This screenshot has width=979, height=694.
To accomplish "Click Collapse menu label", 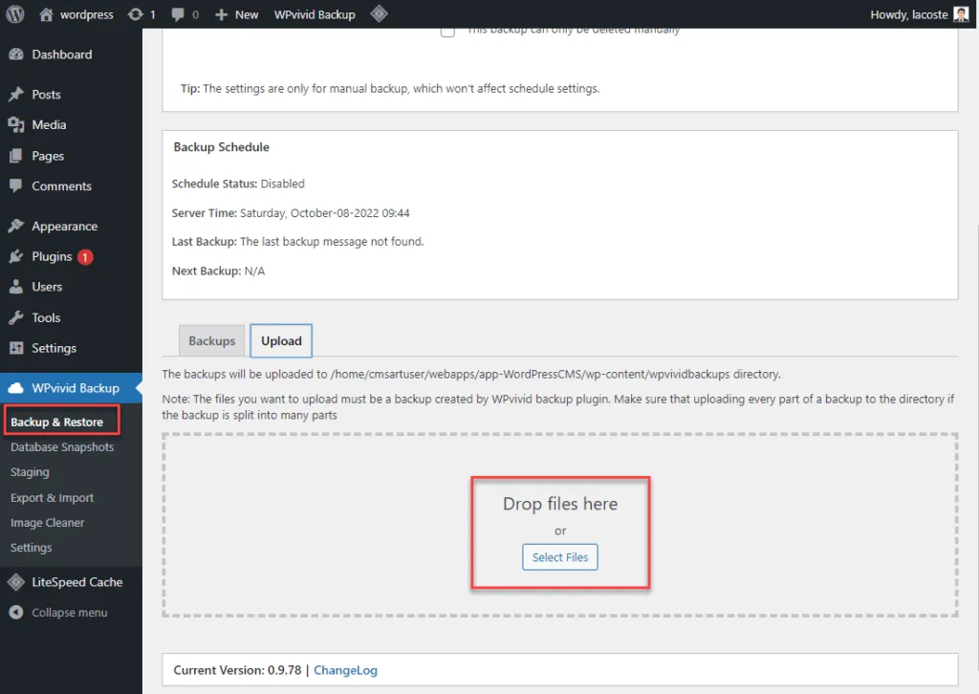I will coord(69,612).
